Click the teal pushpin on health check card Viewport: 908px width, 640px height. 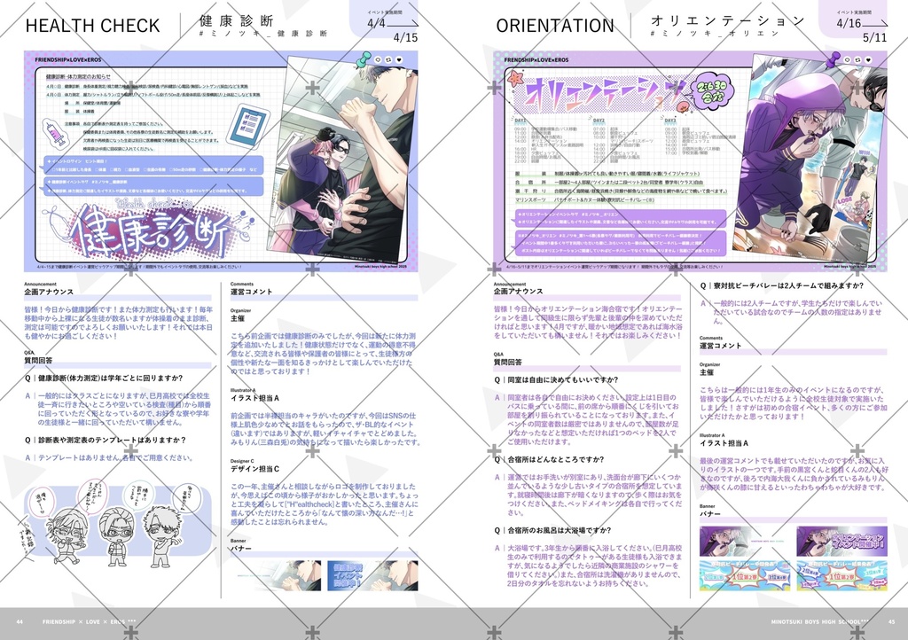point(364,59)
